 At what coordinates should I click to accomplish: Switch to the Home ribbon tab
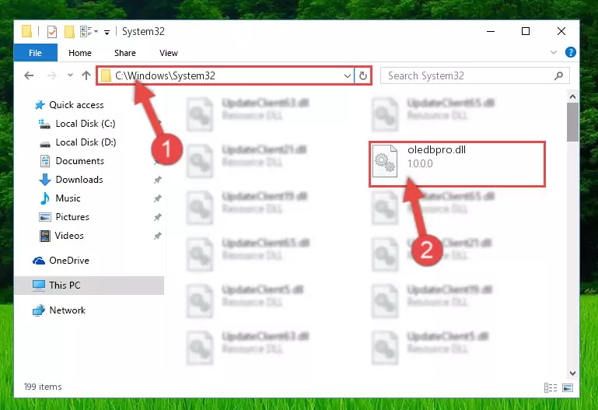point(80,53)
